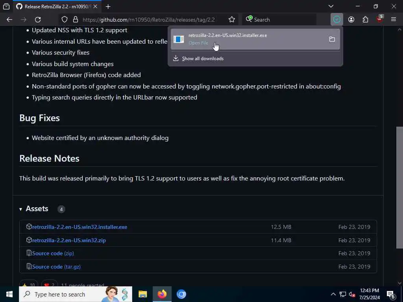
Task: Show site security padlock info
Action: tap(75, 20)
